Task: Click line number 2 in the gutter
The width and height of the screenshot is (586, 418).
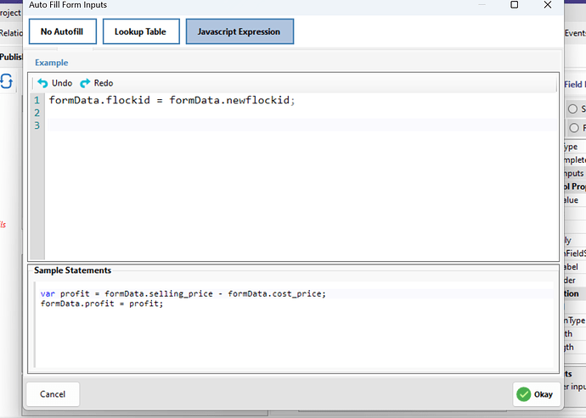Action: point(37,113)
